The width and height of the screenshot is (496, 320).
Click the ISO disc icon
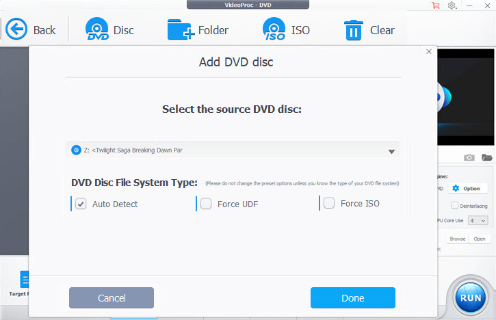click(274, 29)
